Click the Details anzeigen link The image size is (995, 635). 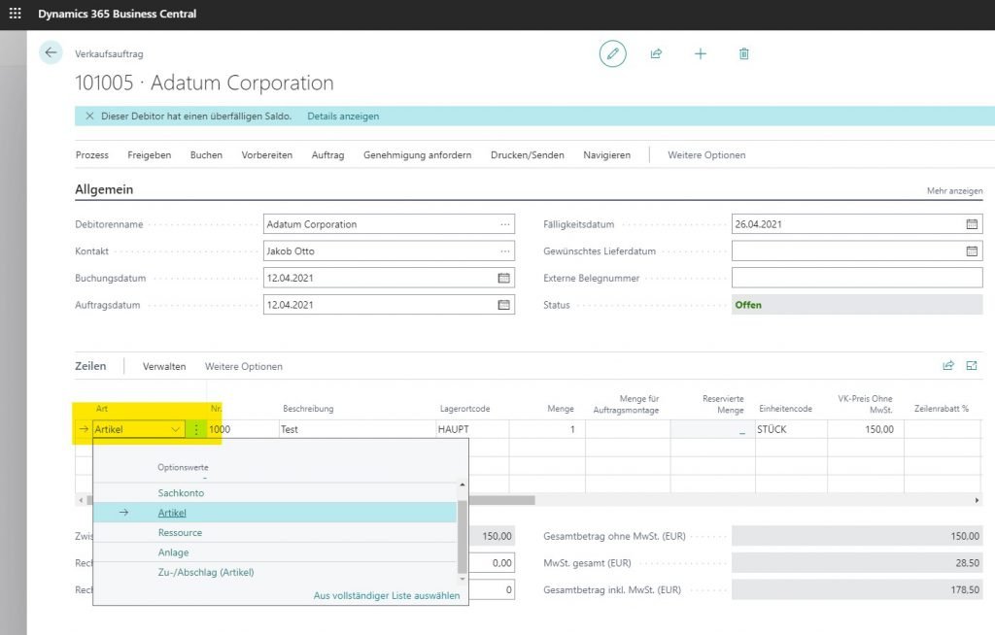click(x=343, y=117)
